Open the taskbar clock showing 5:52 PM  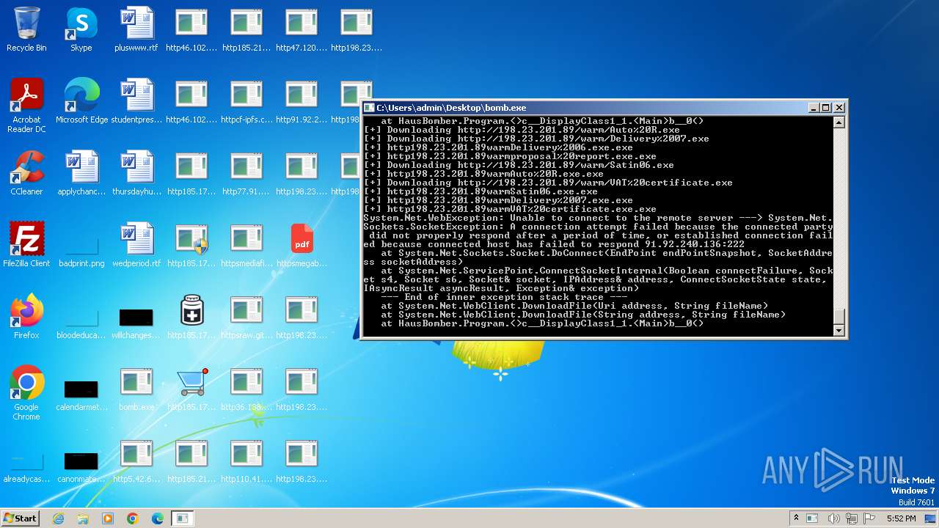[x=902, y=518]
